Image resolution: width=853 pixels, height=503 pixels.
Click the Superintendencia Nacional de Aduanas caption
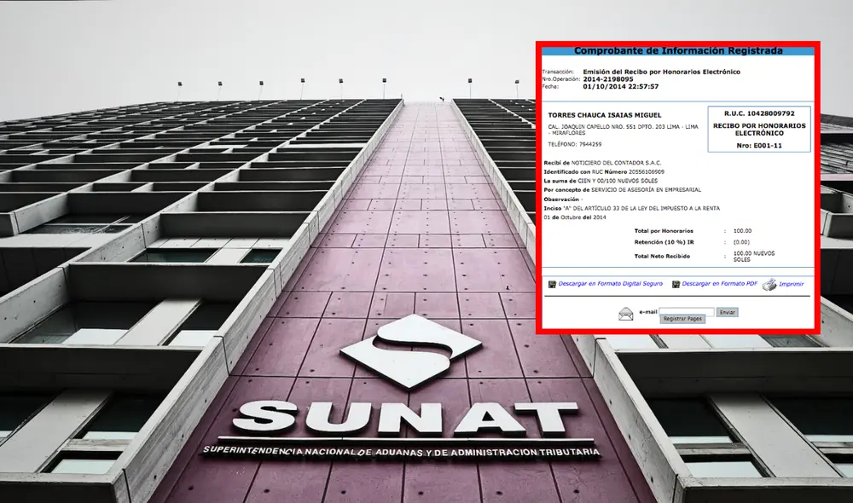(x=400, y=449)
